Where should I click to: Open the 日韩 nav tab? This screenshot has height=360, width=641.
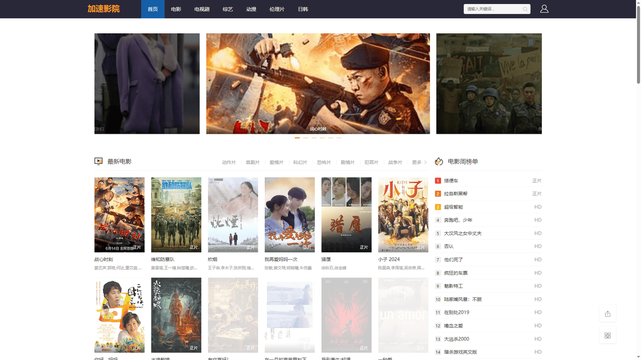(303, 9)
